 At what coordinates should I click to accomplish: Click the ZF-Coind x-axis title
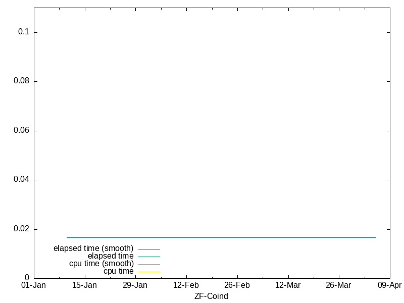[211, 296]
